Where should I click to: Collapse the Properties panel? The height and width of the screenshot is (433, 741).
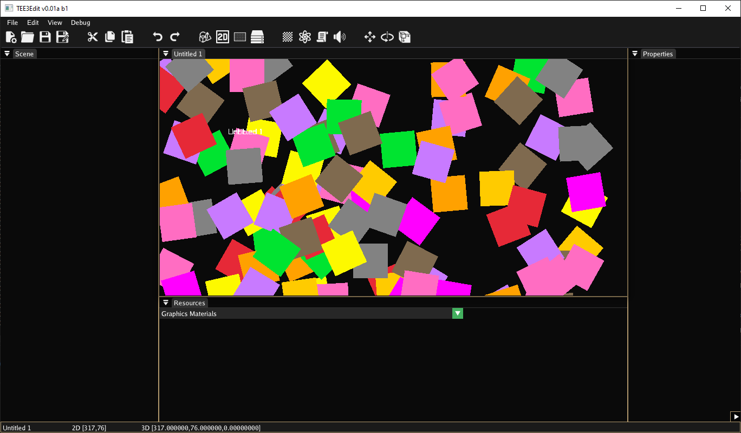click(x=634, y=53)
